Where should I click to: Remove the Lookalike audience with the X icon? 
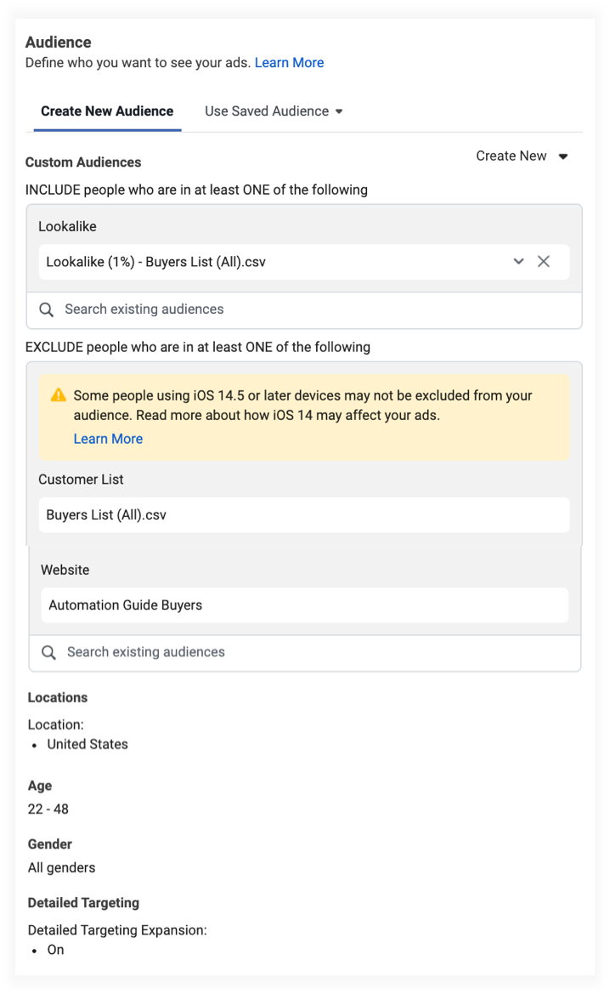[544, 262]
